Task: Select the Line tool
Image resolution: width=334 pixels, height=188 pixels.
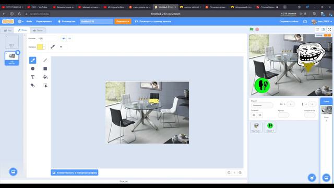Action: point(45,61)
